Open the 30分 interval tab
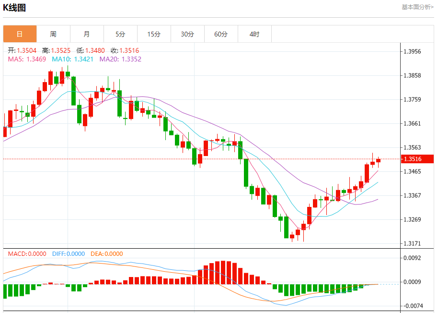 coord(187,34)
